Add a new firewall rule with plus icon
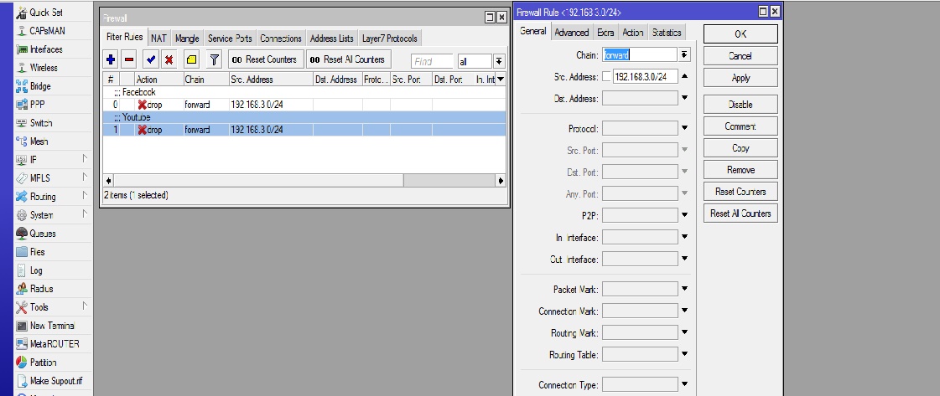 pyautogui.click(x=111, y=59)
